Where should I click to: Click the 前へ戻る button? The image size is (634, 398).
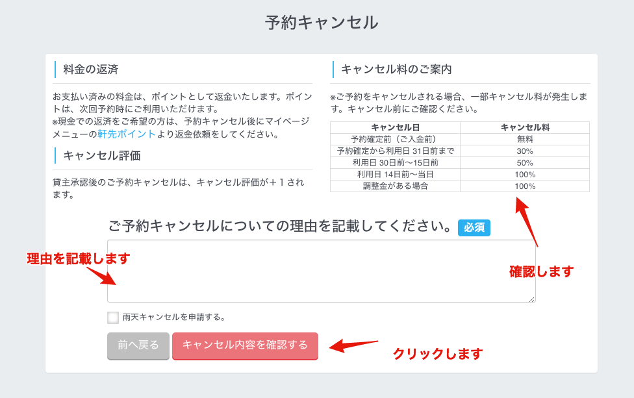pos(138,346)
